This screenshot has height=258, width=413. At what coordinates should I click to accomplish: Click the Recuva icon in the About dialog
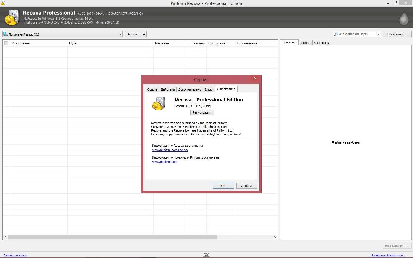(x=159, y=103)
